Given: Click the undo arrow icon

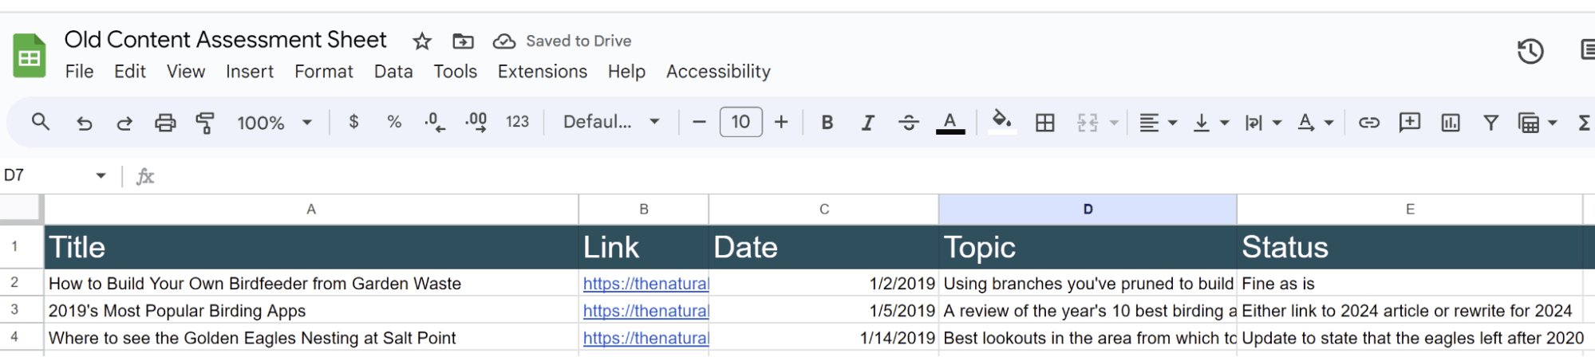Looking at the screenshot, I should click(x=84, y=123).
